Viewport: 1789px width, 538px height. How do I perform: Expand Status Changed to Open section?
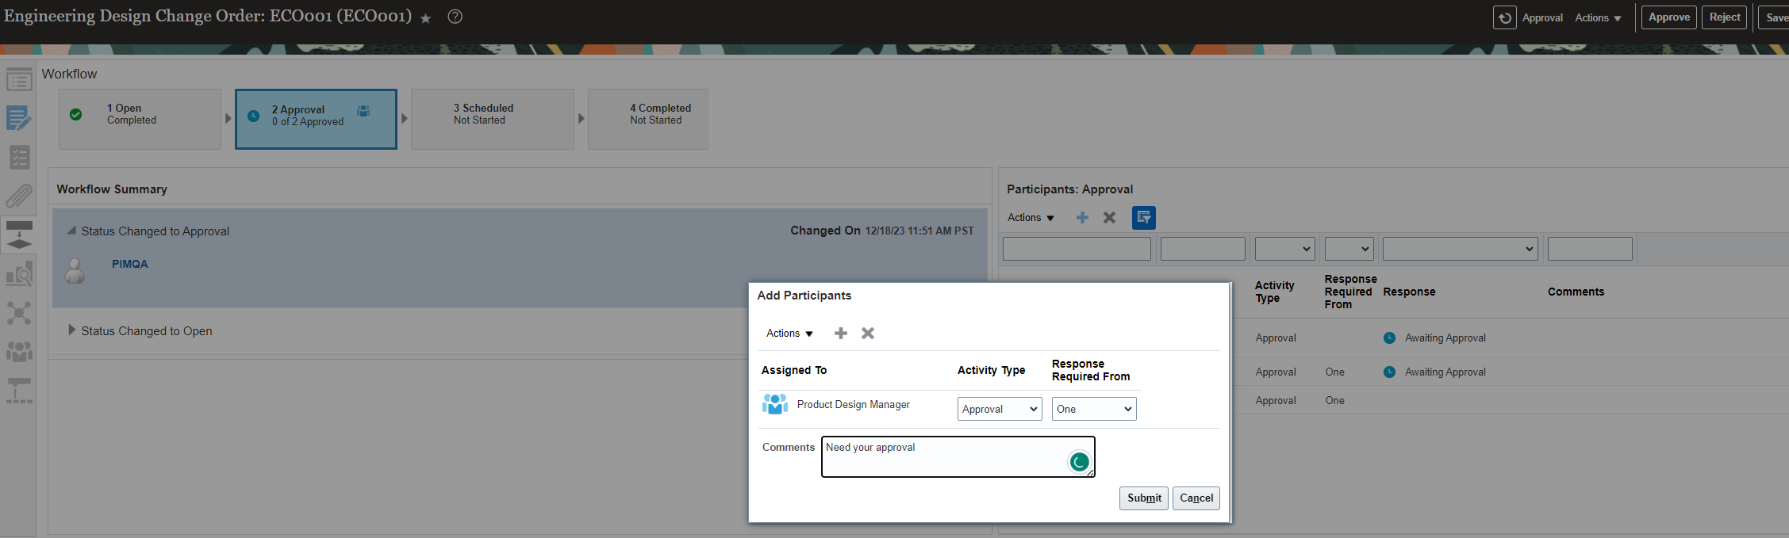point(71,330)
